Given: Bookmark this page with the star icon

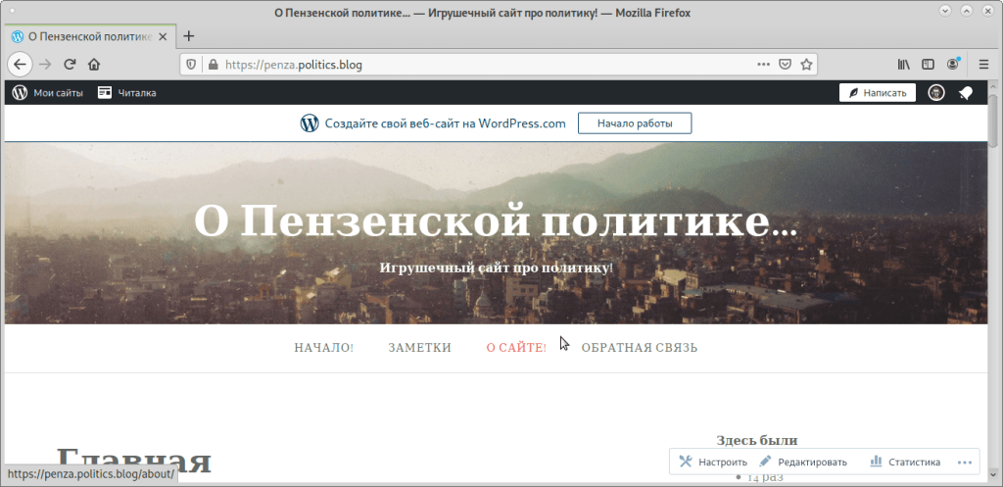Looking at the screenshot, I should pyautogui.click(x=807, y=65).
